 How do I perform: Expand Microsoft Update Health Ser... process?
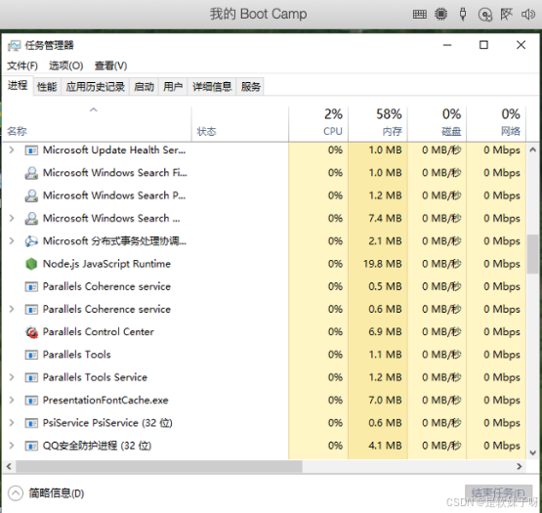12,150
